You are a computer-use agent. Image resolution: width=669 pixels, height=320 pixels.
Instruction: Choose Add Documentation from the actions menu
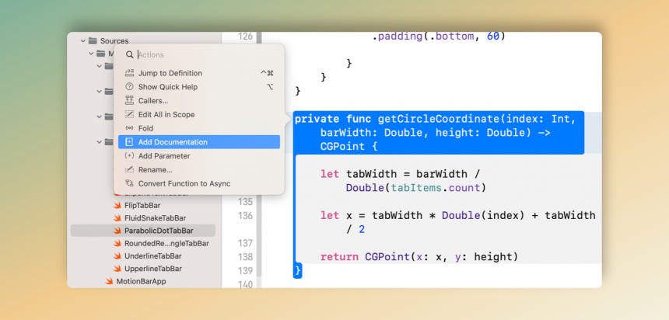[173, 142]
